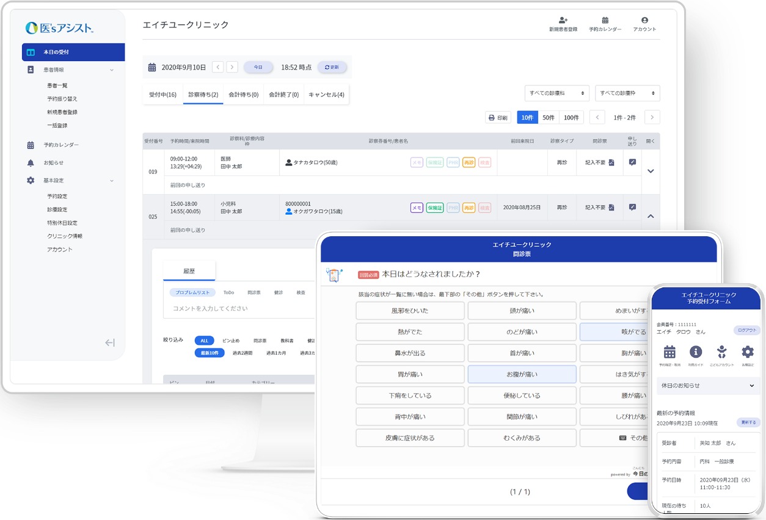Viewport: 766px width, 520px height.
Task: Toggle the 再診 tag for タナカタロウ
Action: point(469,163)
